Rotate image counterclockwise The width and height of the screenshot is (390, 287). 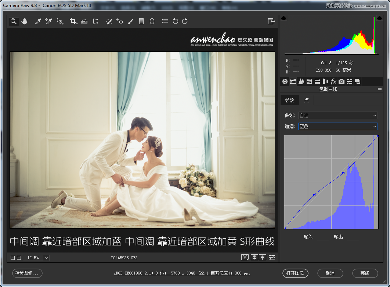click(175, 21)
